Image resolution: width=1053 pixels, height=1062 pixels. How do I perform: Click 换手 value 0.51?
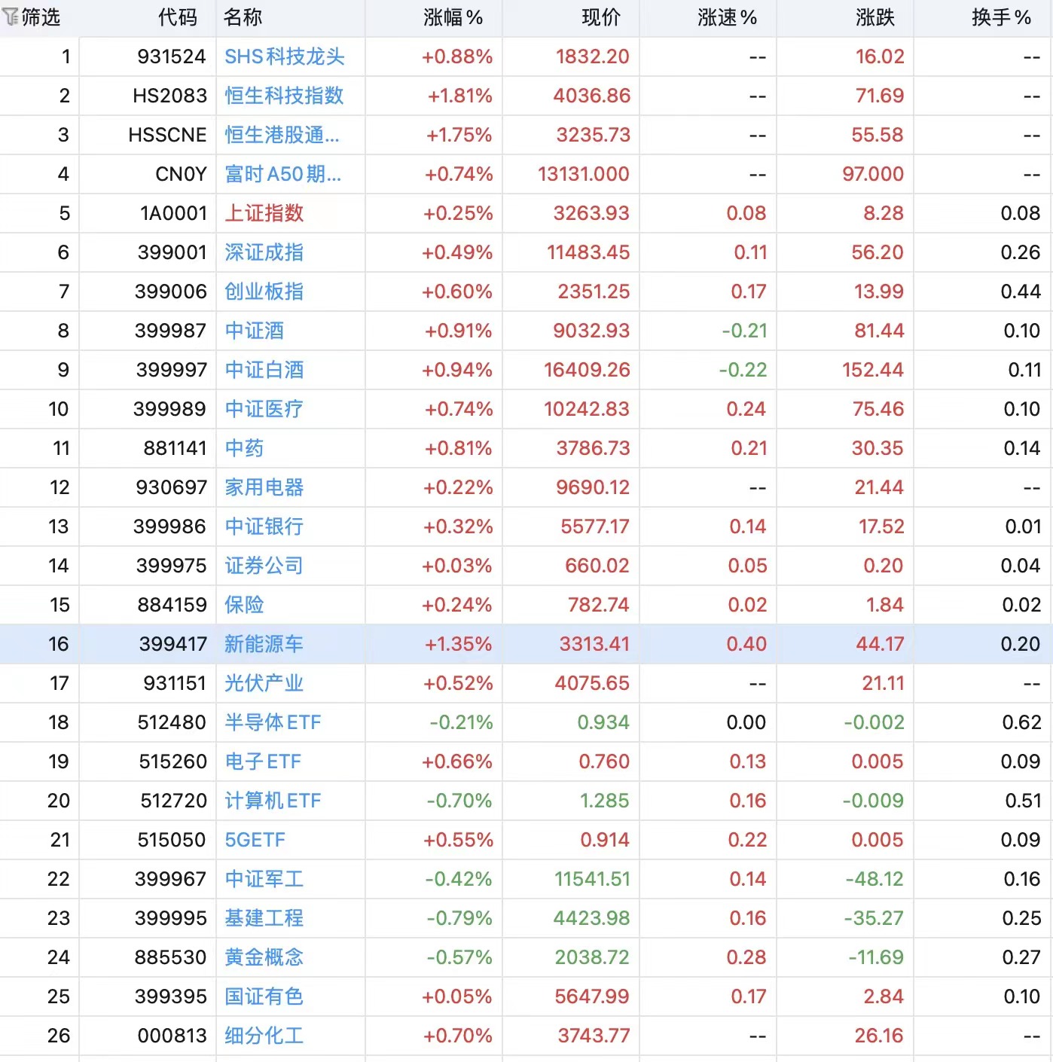(1023, 801)
